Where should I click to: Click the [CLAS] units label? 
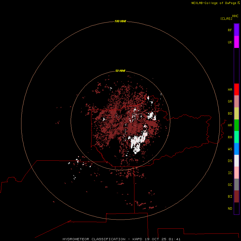[x=226, y=18]
